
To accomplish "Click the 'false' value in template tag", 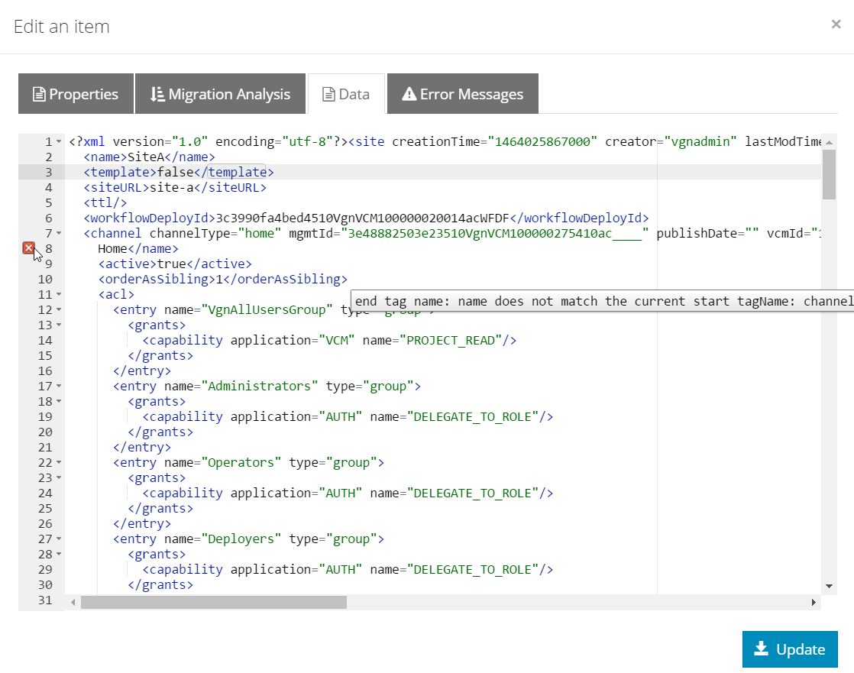I will point(176,172).
